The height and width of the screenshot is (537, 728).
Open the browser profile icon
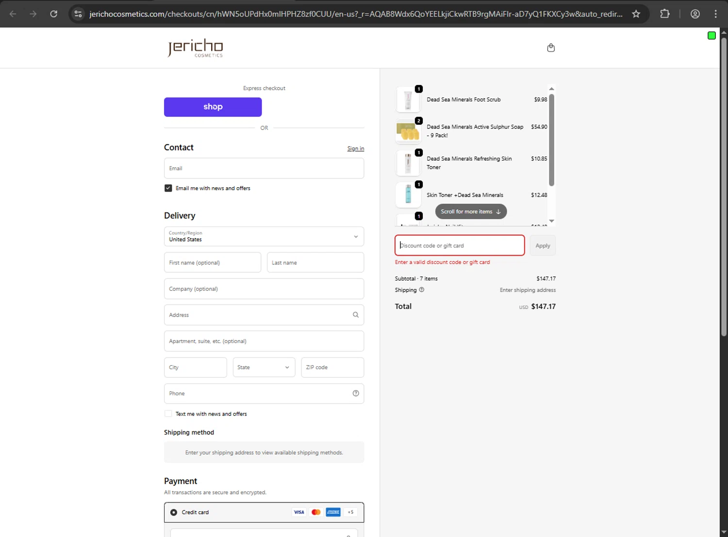tap(695, 14)
